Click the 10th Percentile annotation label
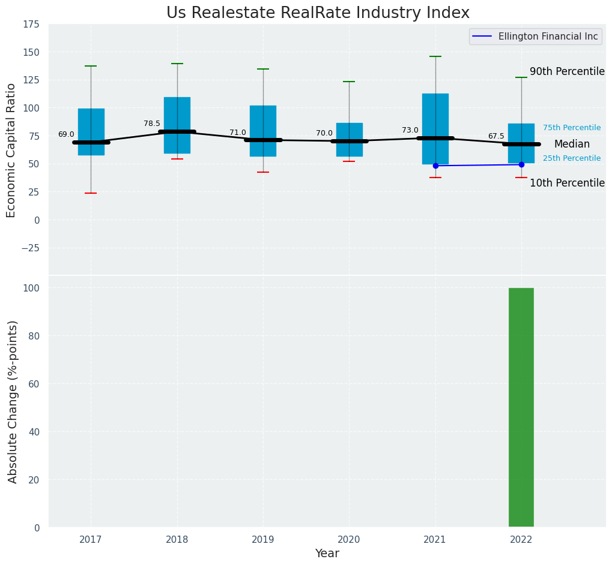 pyautogui.click(x=566, y=183)
